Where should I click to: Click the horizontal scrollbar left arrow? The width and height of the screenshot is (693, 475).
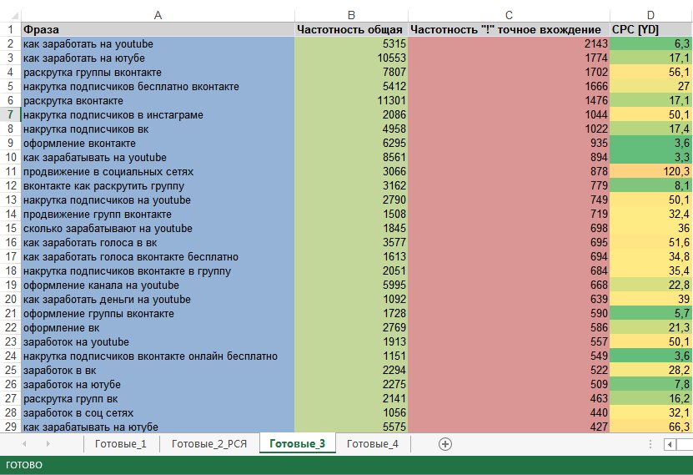pyautogui.click(x=670, y=444)
